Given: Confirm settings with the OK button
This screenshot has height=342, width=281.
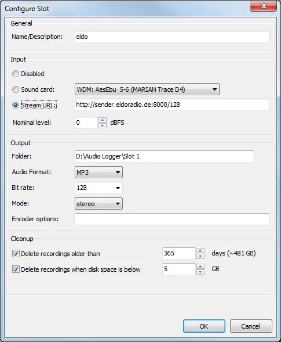Looking at the screenshot, I should [x=204, y=326].
